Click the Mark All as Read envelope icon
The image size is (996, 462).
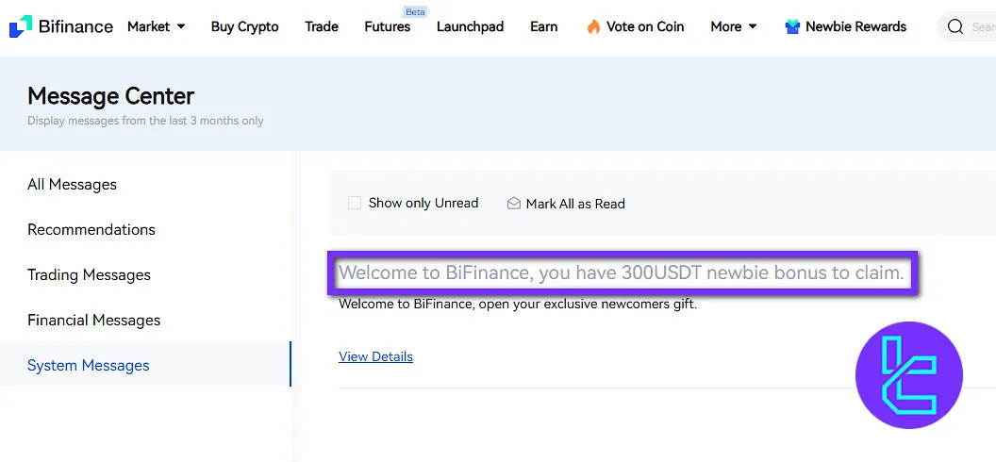click(514, 203)
